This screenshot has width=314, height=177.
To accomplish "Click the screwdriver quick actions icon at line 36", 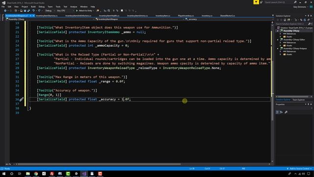I will (x=22, y=99).
